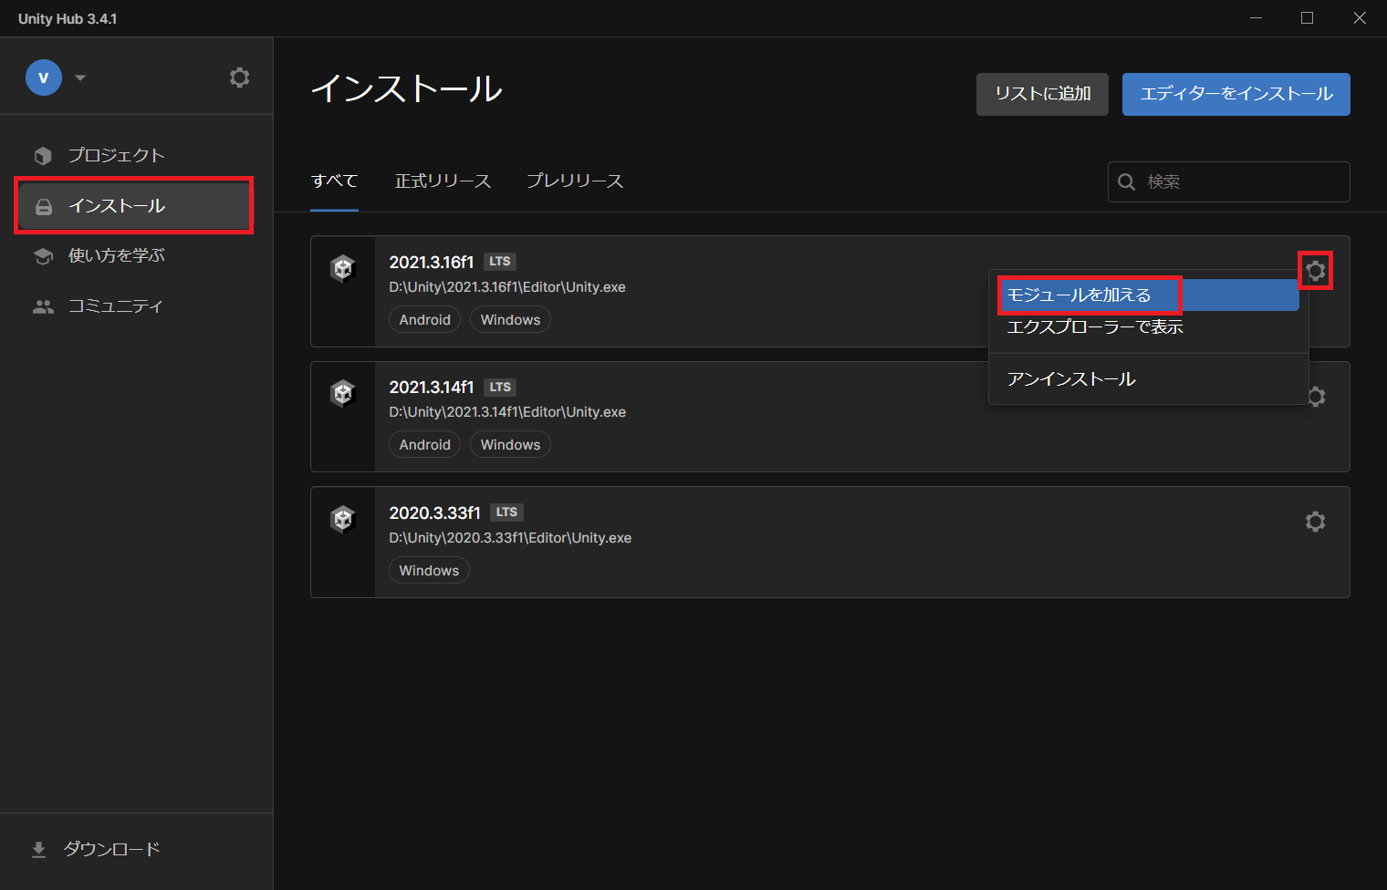The height and width of the screenshot is (890, 1387).
Task: Choose アンインストール from the menu
Action: tap(1149, 379)
